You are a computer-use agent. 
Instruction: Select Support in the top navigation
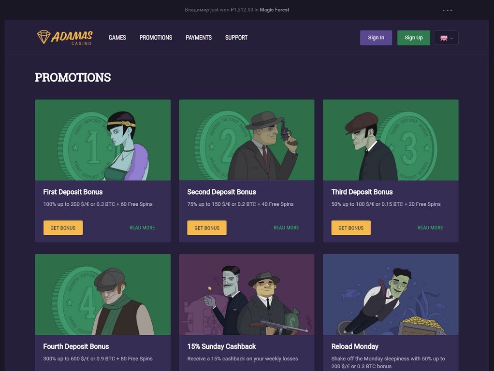click(x=236, y=38)
